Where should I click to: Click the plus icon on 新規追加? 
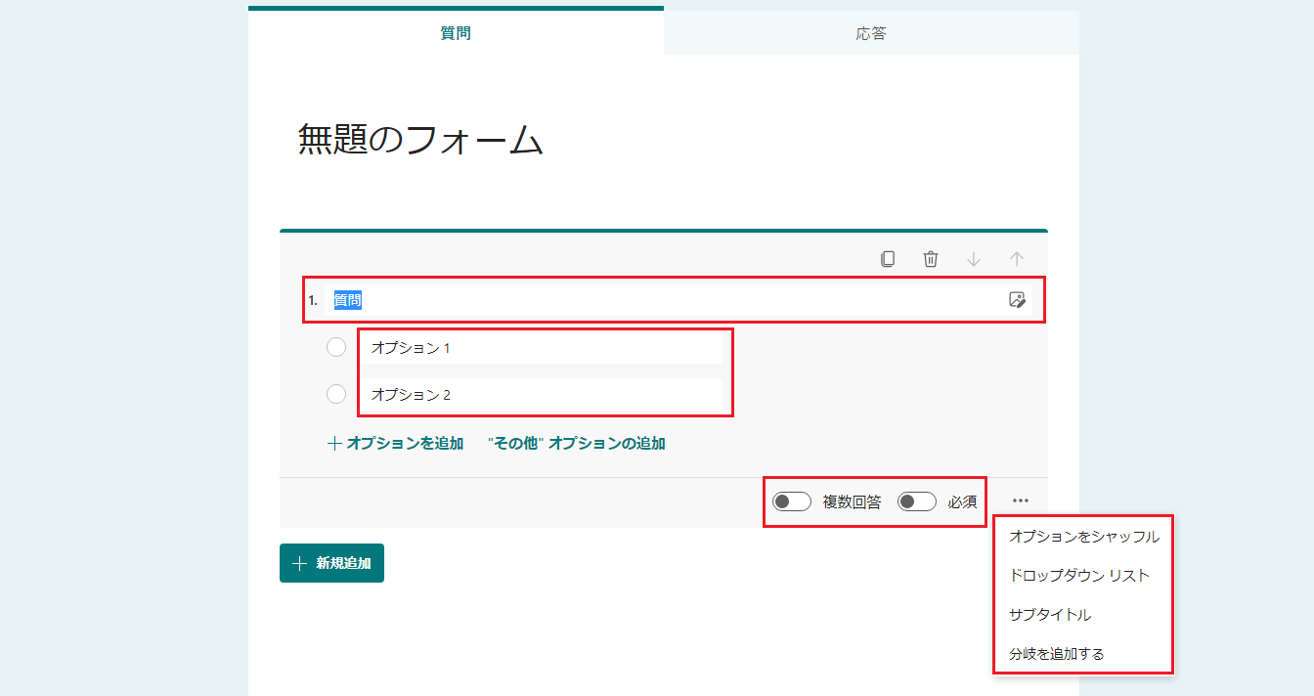300,563
